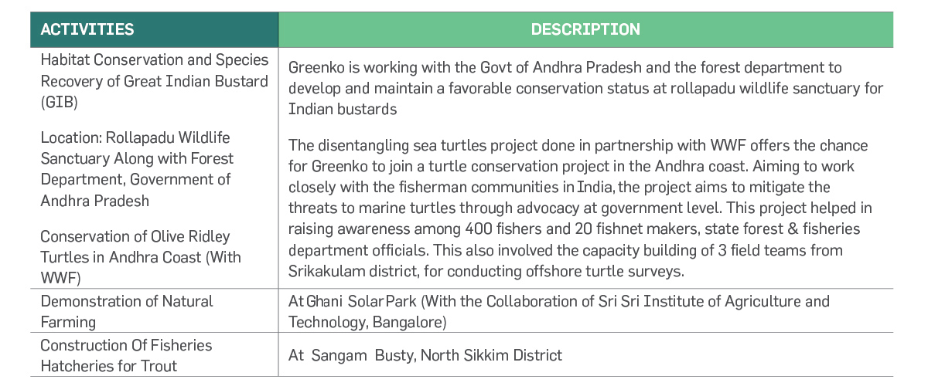The image size is (928, 386).
Task: Click the DESCRIPTION column header
Action: (585, 30)
